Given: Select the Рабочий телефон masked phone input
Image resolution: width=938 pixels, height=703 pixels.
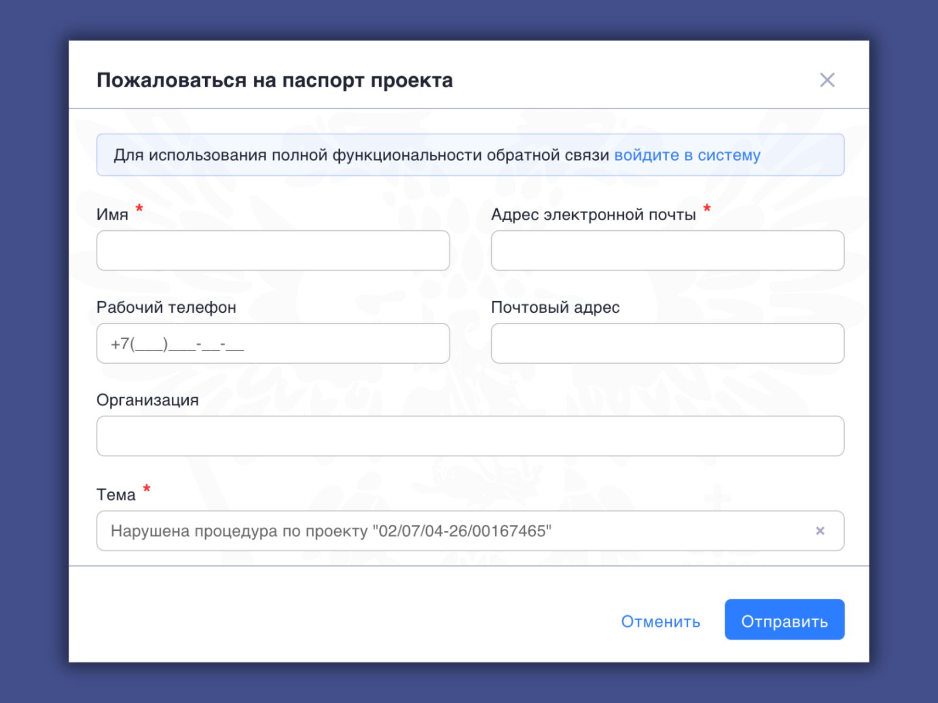Looking at the screenshot, I should 273,344.
